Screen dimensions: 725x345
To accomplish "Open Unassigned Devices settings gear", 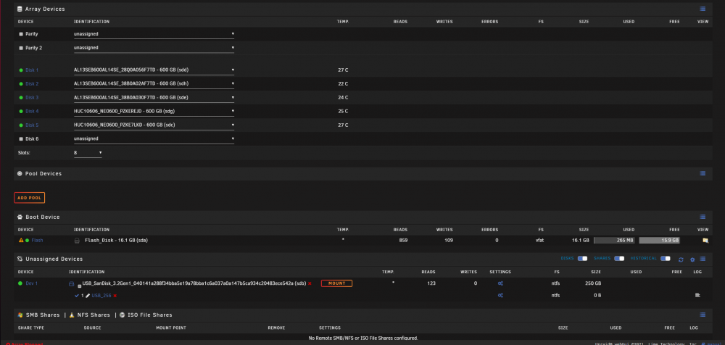I will tap(692, 259).
